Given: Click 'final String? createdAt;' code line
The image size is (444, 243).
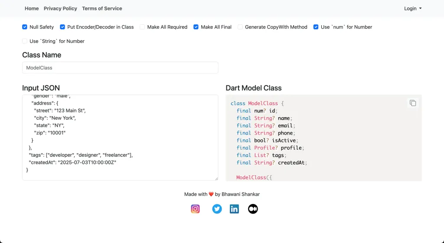Looking at the screenshot, I should click(272, 163).
